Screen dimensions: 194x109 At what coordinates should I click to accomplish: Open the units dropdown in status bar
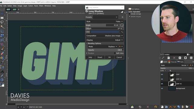[x=20, y=107]
